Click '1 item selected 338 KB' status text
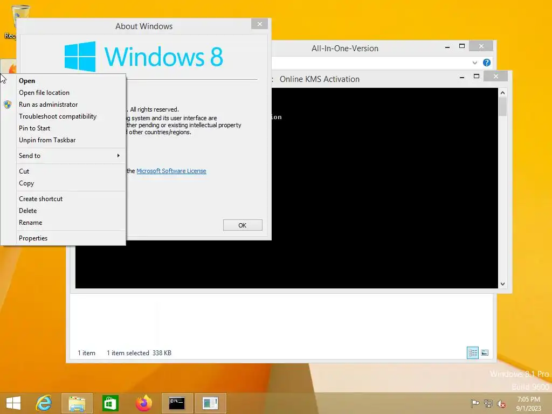Viewport: 552px width, 414px height. coord(139,353)
